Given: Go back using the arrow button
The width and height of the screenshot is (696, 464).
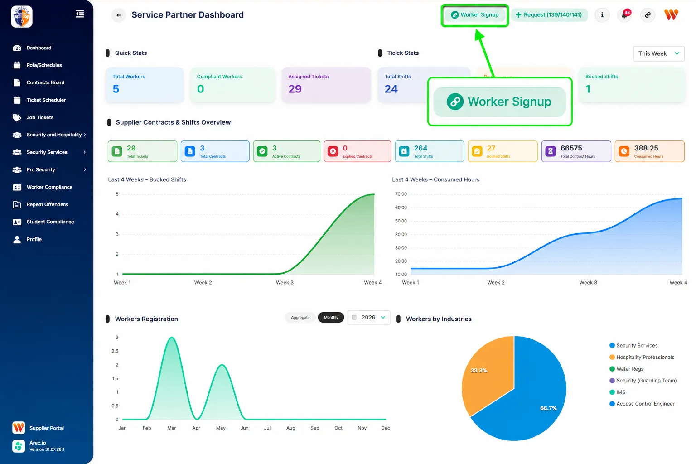Looking at the screenshot, I should 119,15.
